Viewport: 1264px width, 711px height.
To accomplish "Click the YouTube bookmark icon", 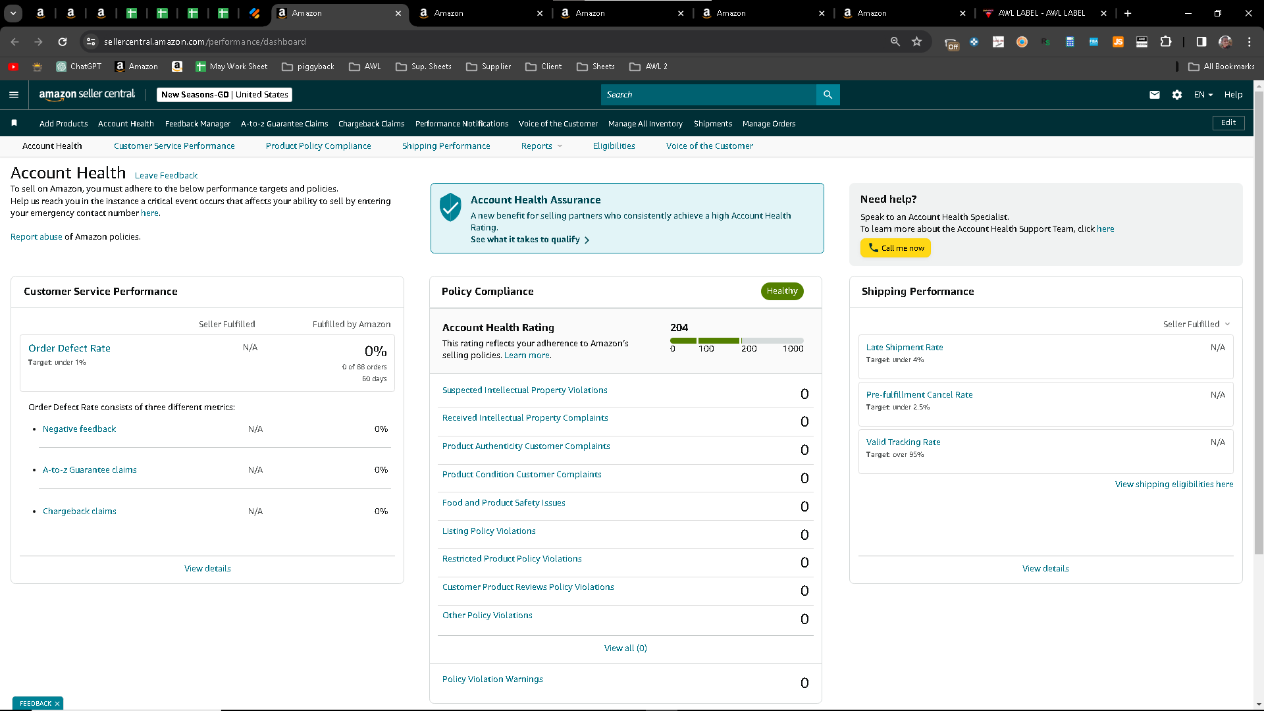I will click(x=13, y=66).
